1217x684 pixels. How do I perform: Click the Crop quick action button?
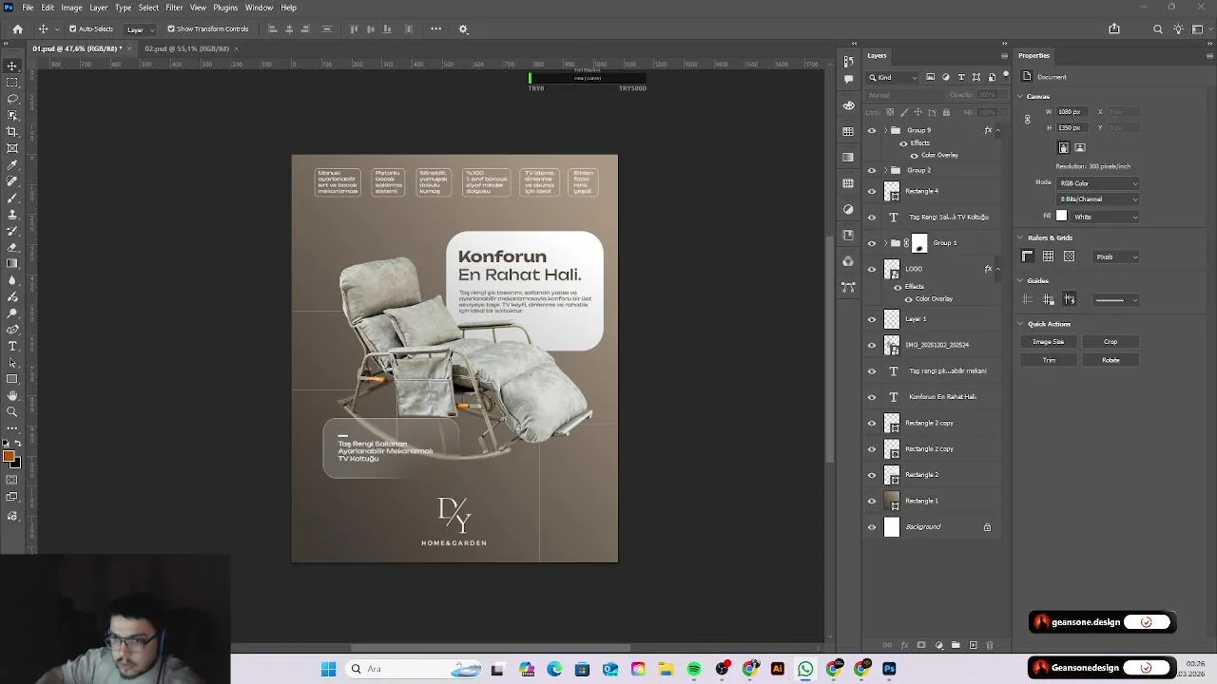(1111, 342)
